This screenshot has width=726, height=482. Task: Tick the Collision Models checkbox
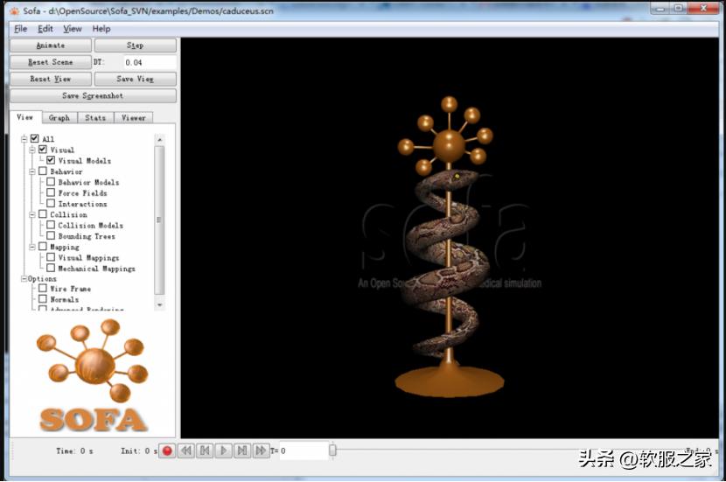point(51,225)
